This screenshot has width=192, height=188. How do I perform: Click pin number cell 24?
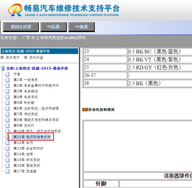pos(105,60)
